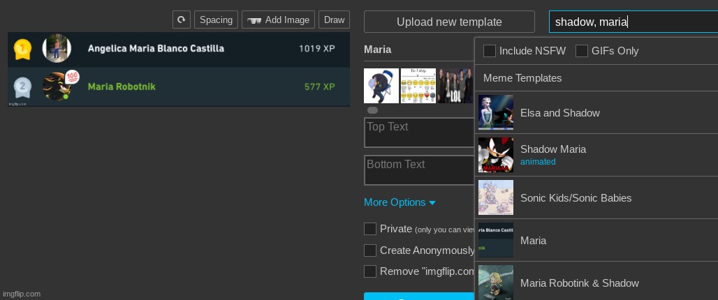Click the Add Image button

click(x=279, y=20)
